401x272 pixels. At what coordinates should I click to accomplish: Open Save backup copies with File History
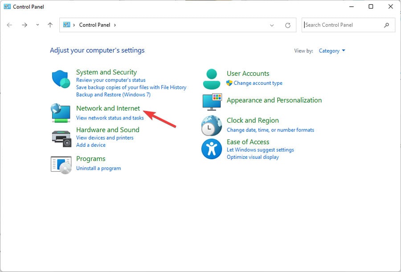tap(131, 87)
